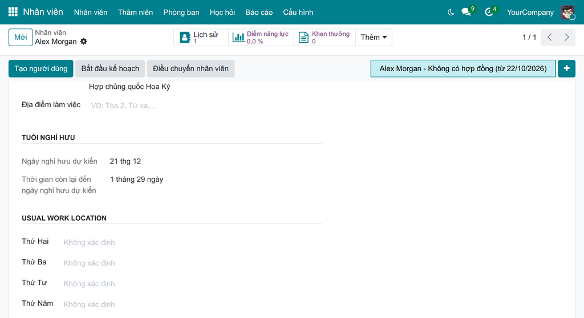Open the Báo cáo menu
Viewport: 584px width, 318px height.
259,13
